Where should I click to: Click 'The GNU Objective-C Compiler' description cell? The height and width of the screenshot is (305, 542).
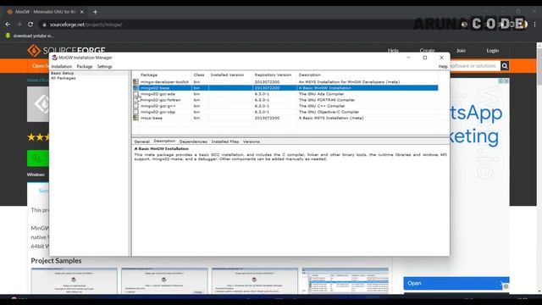pyautogui.click(x=329, y=112)
